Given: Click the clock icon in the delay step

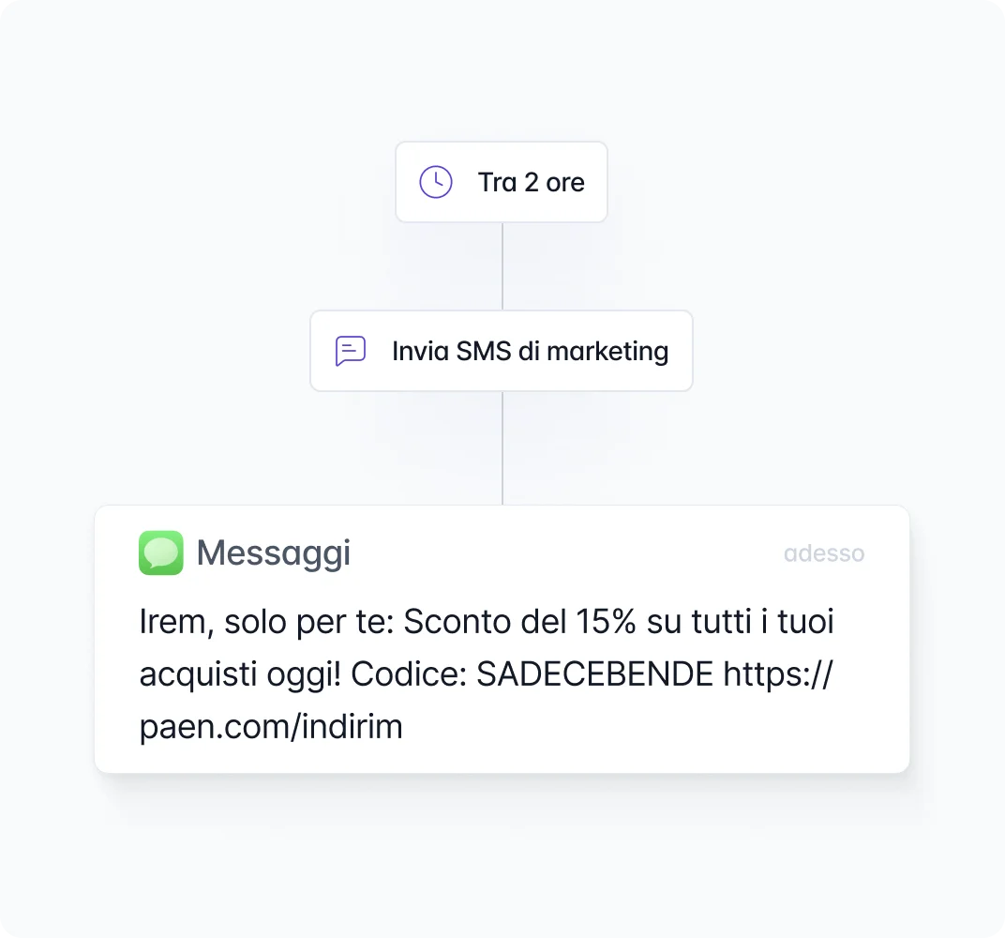Looking at the screenshot, I should (435, 182).
